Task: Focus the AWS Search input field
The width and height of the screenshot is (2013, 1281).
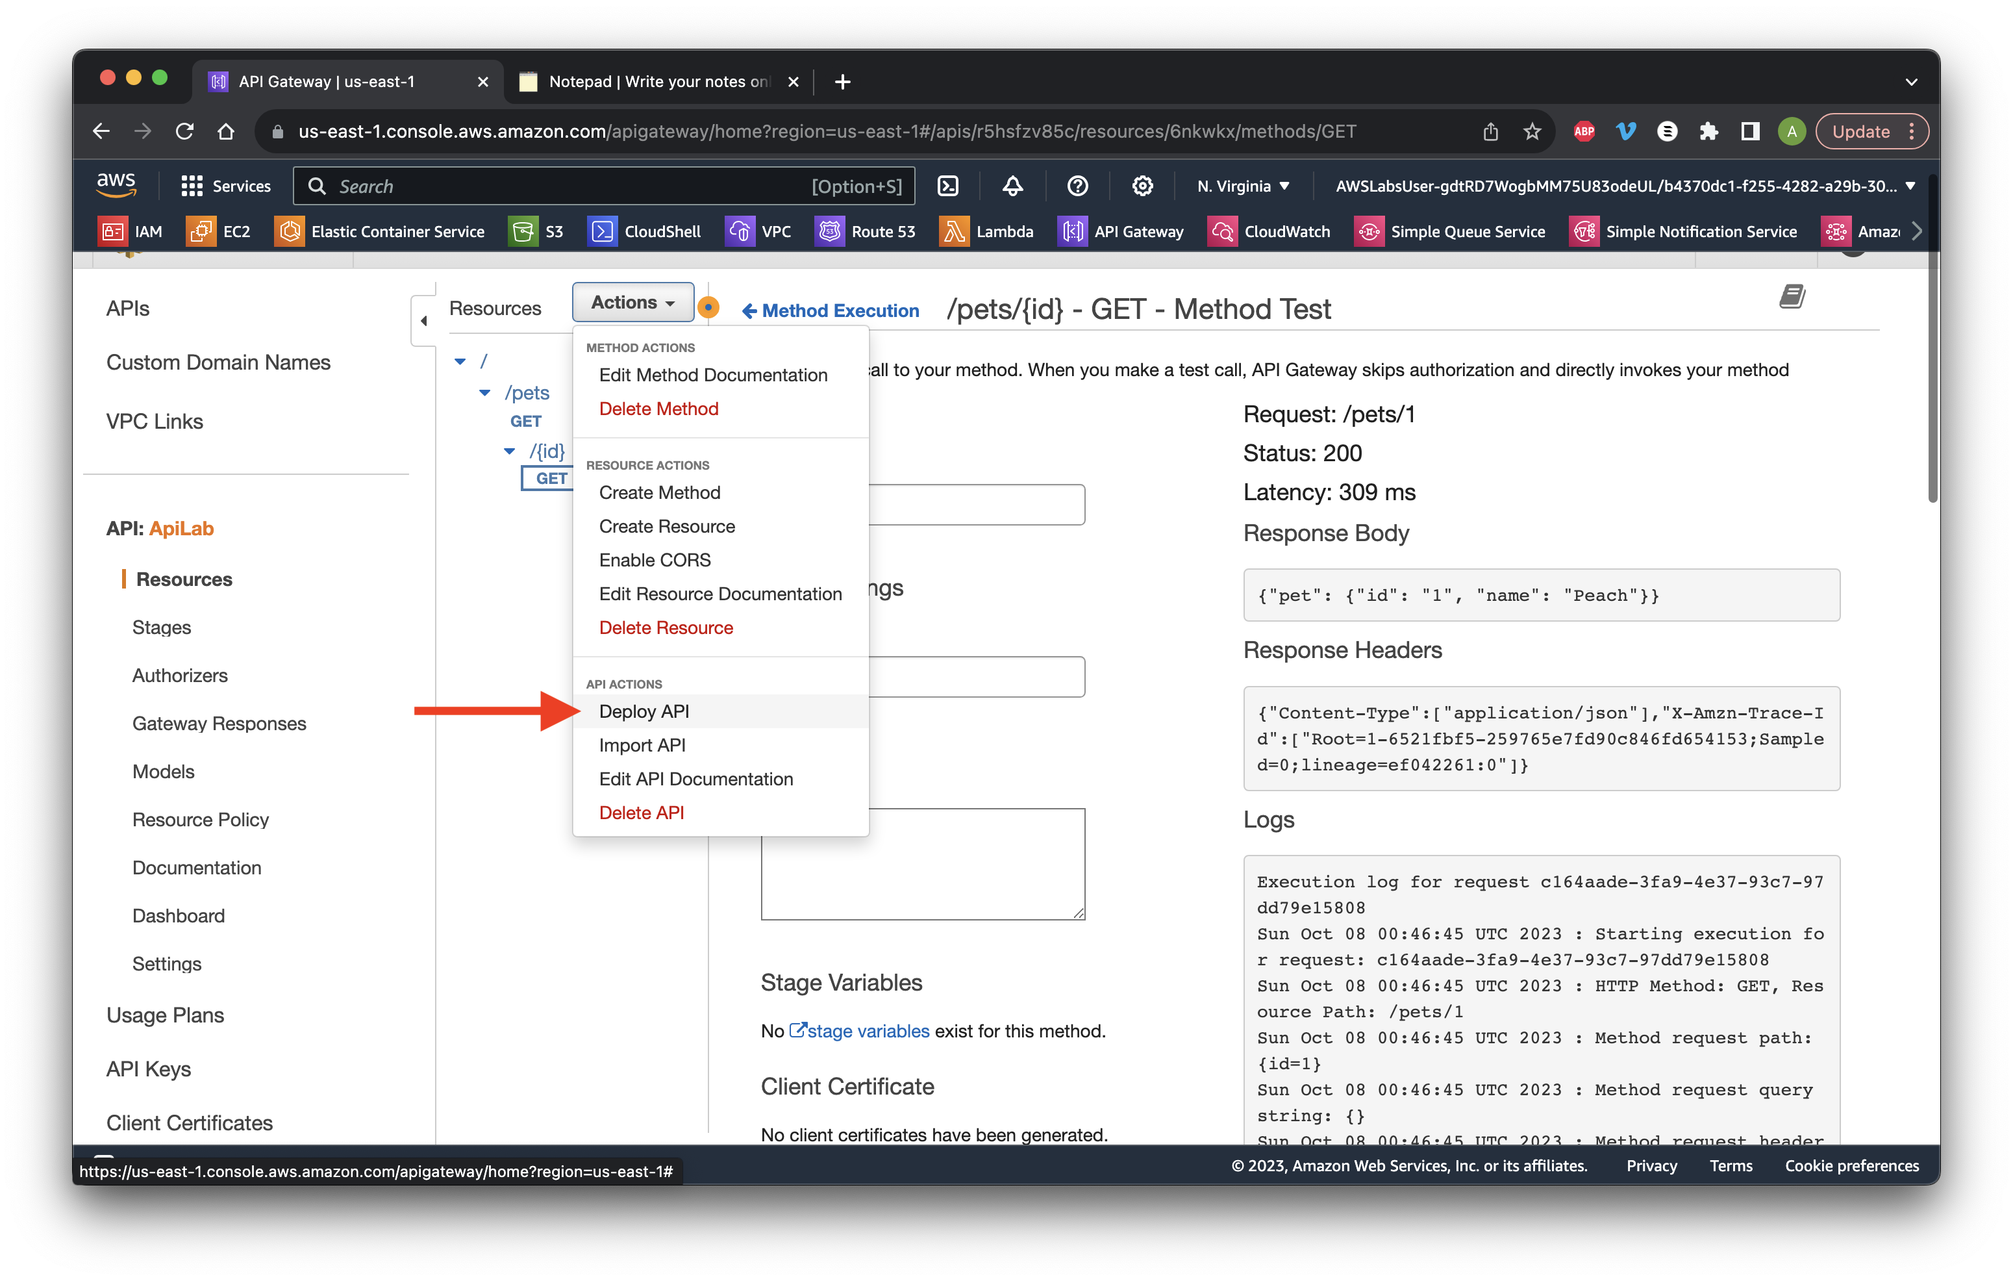Action: (x=603, y=186)
